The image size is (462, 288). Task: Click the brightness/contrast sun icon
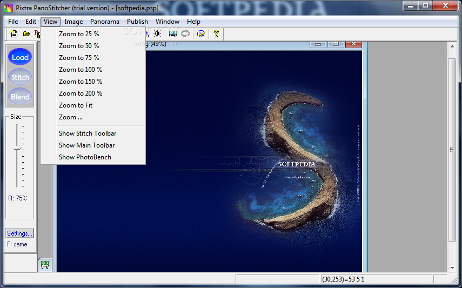tap(157, 34)
